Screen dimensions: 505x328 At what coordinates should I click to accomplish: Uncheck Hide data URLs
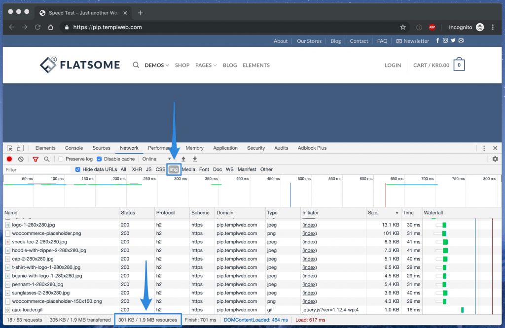click(x=77, y=169)
